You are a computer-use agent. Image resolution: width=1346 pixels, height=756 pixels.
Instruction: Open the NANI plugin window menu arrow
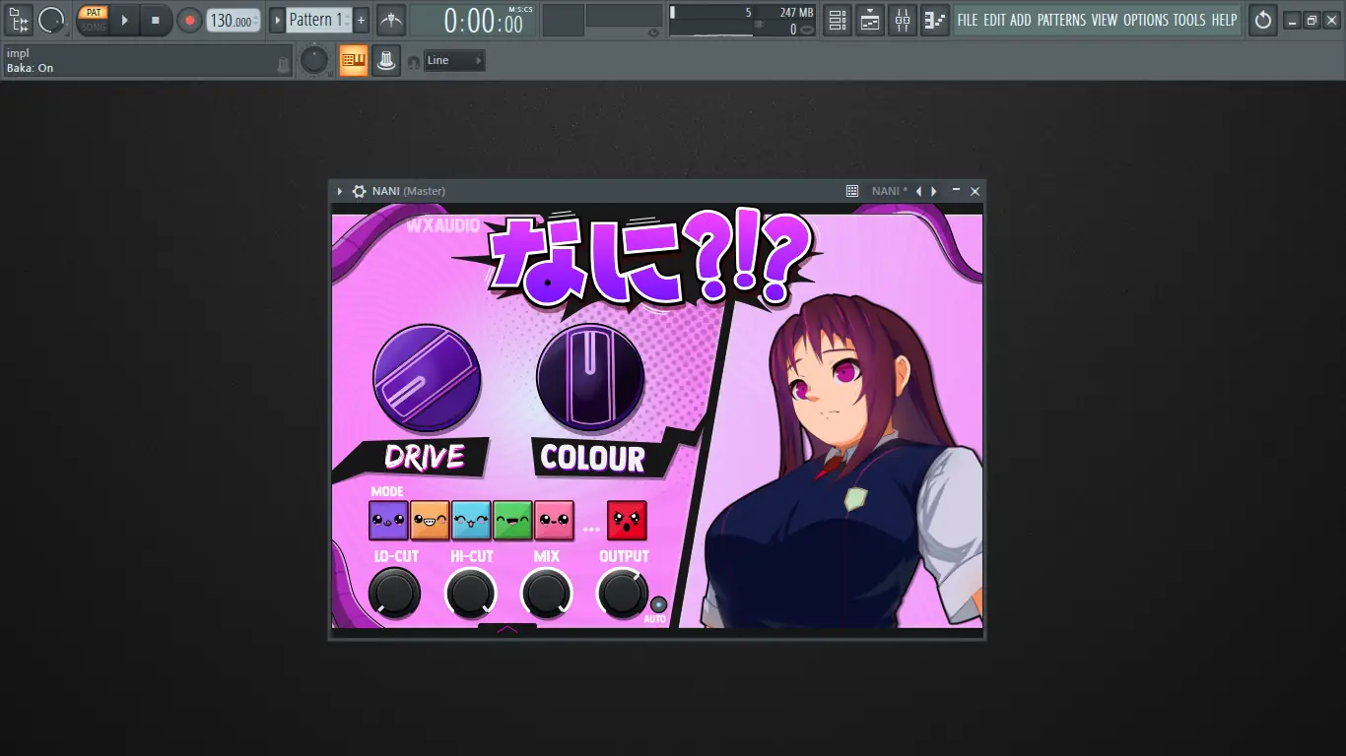(340, 191)
